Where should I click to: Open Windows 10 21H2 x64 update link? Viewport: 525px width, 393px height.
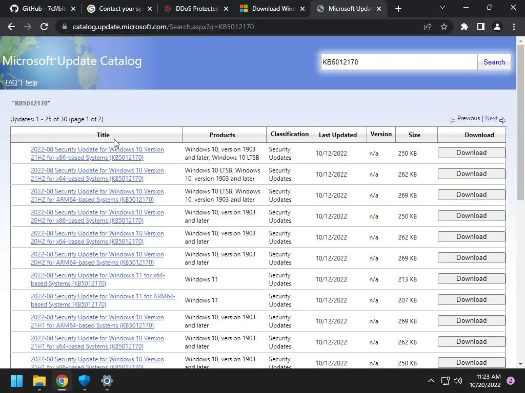coord(97,174)
